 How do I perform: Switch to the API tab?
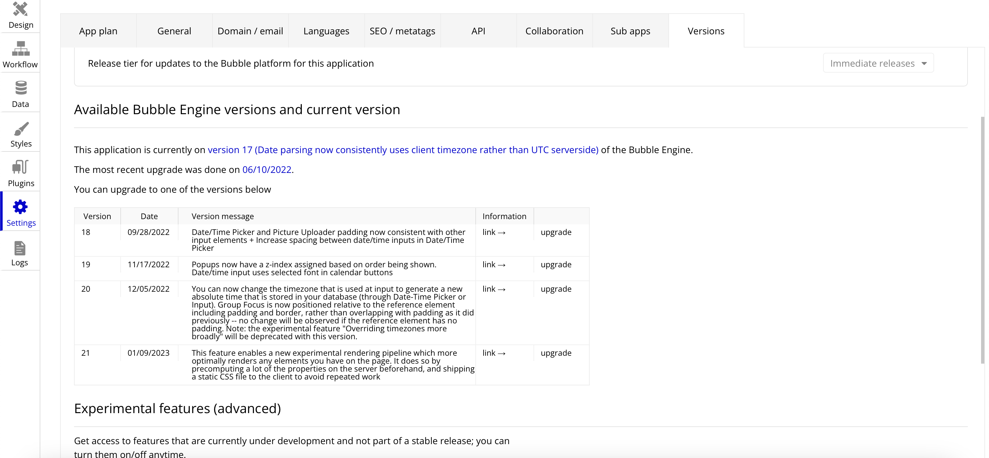pyautogui.click(x=478, y=31)
